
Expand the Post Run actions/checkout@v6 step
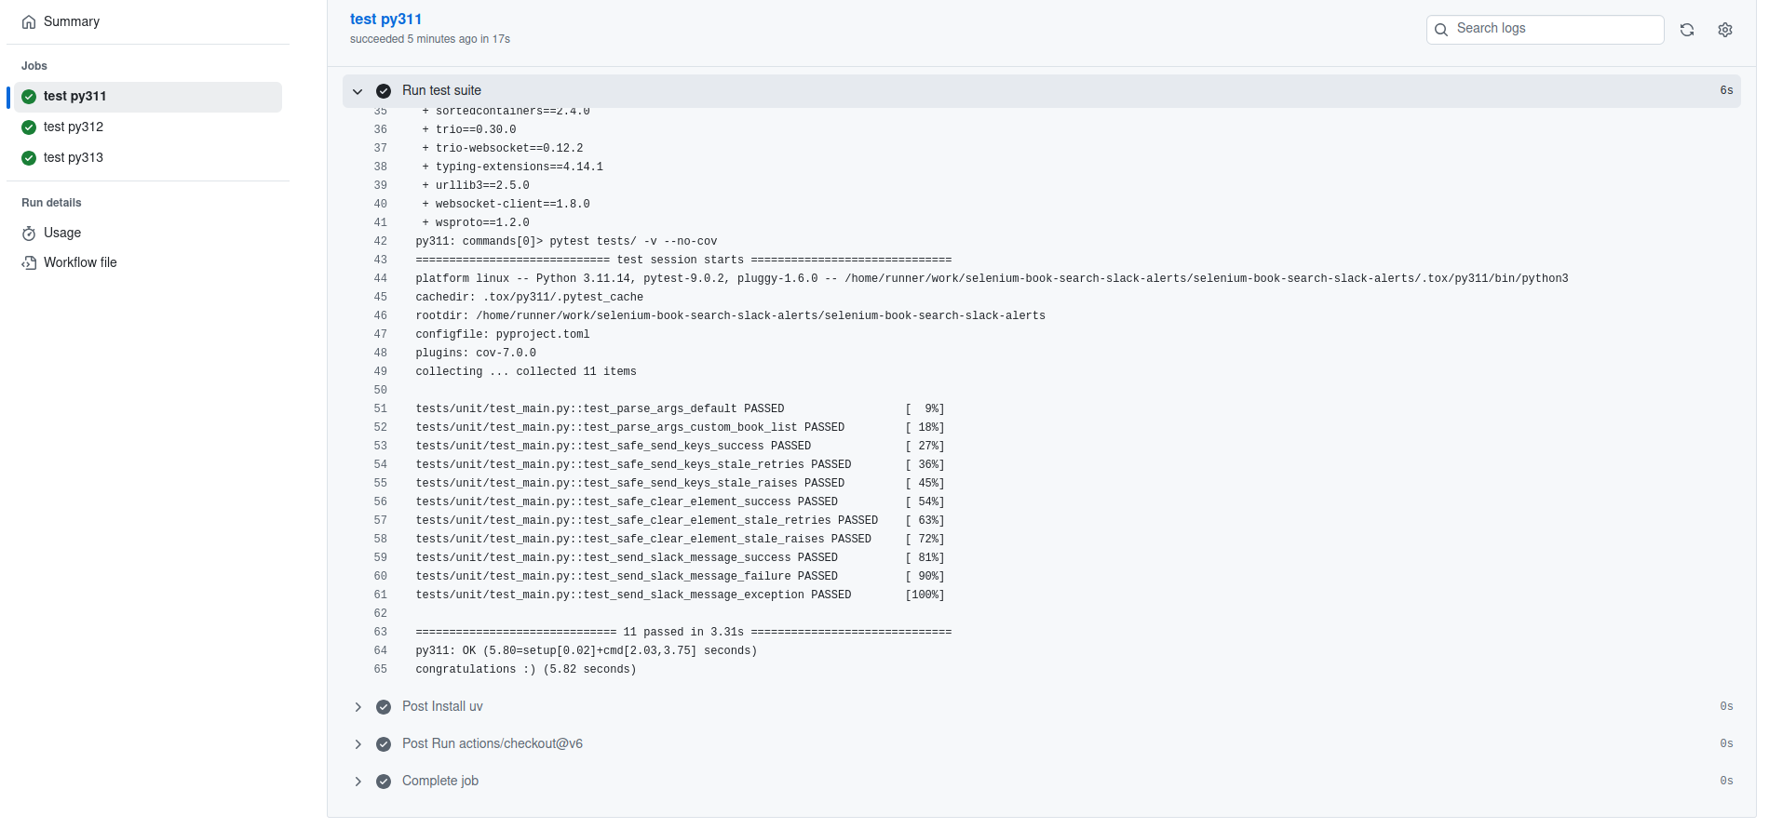(x=358, y=744)
